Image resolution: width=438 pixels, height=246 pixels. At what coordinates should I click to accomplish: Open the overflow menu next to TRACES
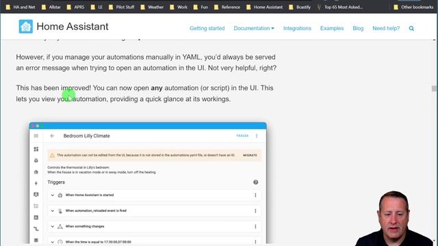point(257,136)
